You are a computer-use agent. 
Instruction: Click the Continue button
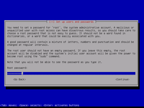pyautogui.click(x=122, y=79)
